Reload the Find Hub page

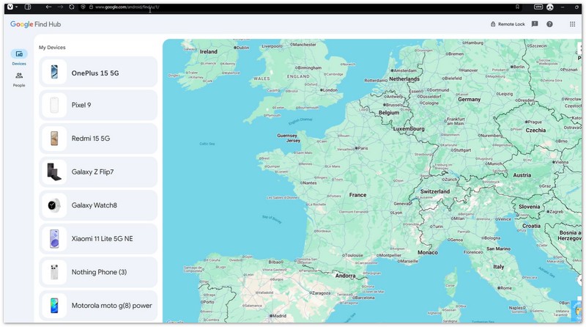coord(71,7)
